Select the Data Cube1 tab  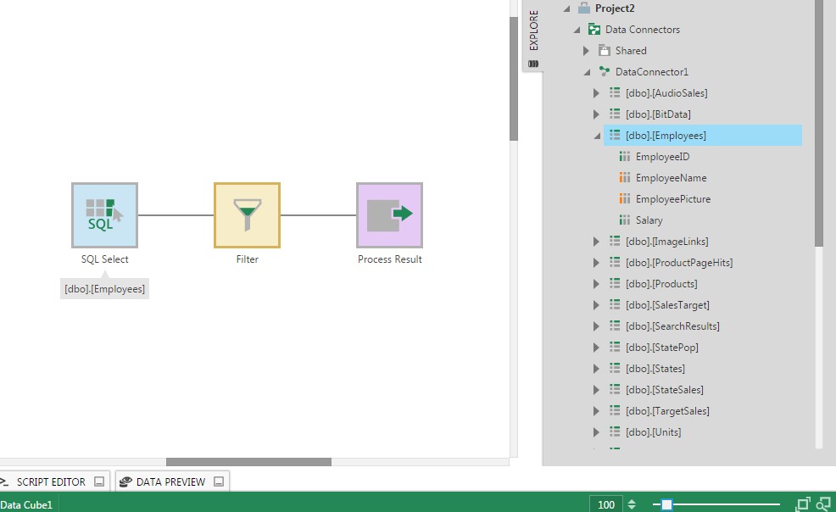[x=25, y=504]
